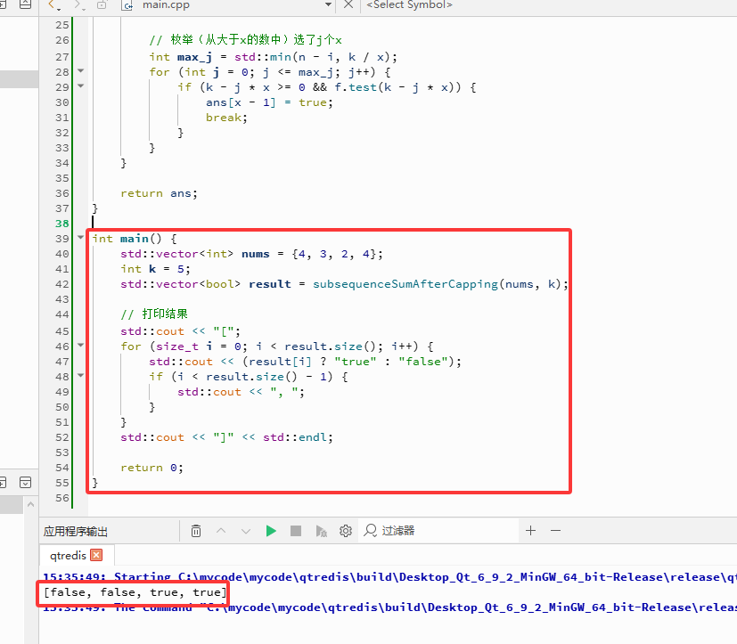Click 'ans[x - 1] = true;' line

[269, 102]
